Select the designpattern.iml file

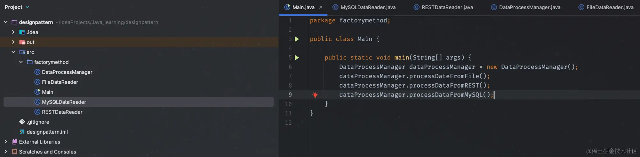47,132
